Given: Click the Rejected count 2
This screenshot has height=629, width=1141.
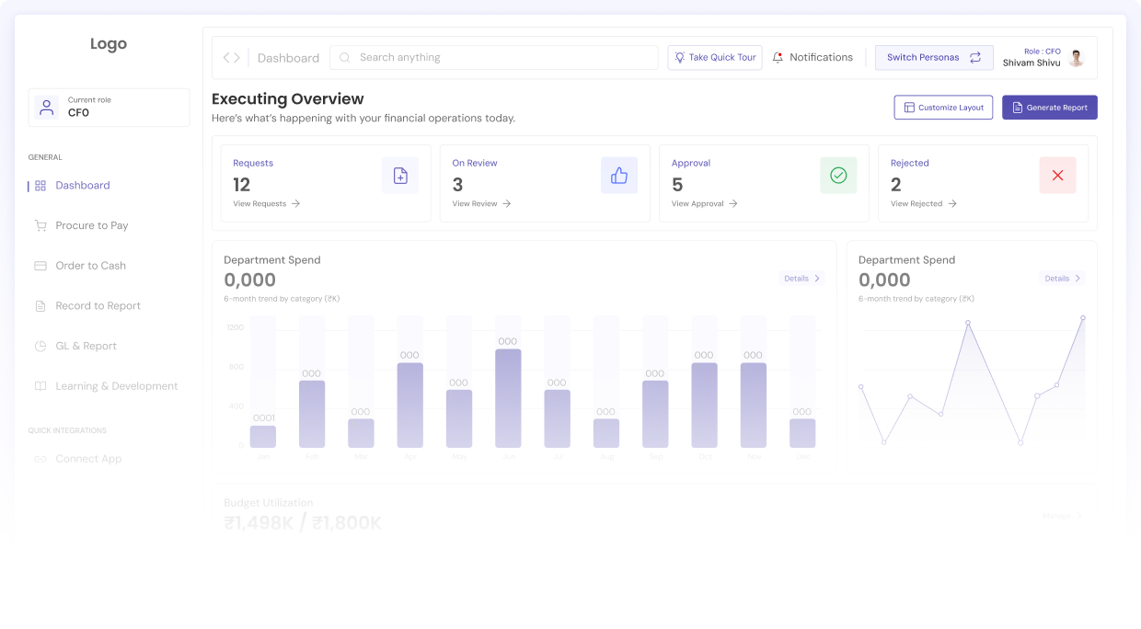Looking at the screenshot, I should tap(896, 185).
